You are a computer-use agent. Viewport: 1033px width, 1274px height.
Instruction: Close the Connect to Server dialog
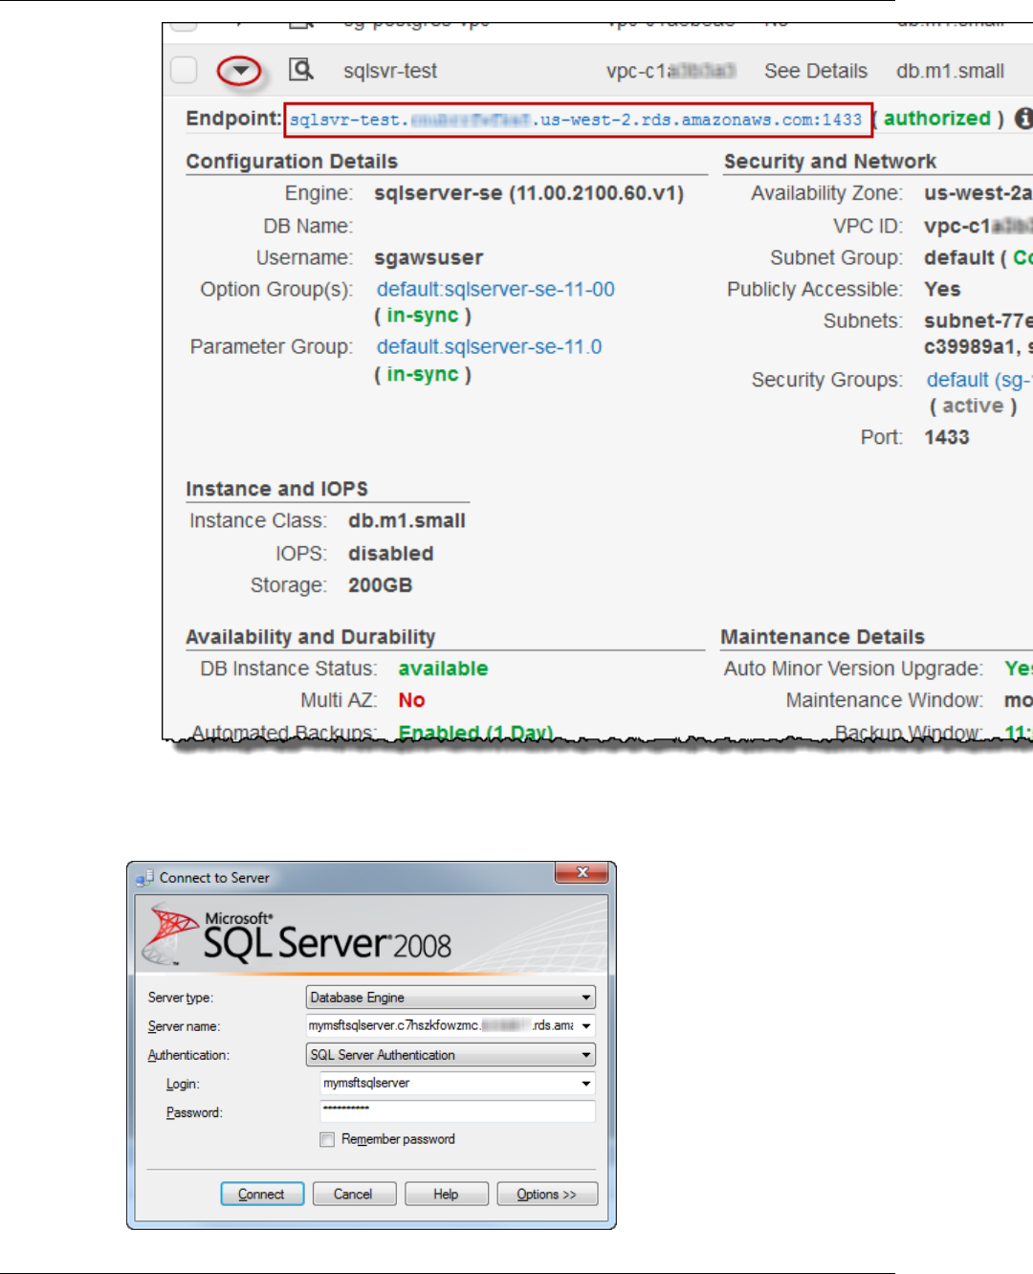(x=582, y=873)
